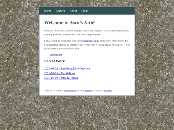Read the Rambling Daily Practice post
The image size is (174, 130).
coord(67,69)
